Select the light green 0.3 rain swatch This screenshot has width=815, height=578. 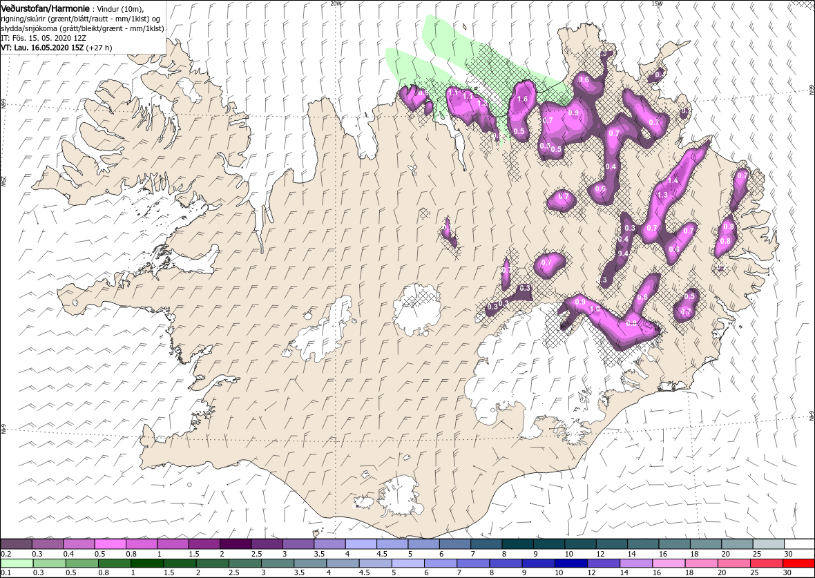tap(49, 563)
